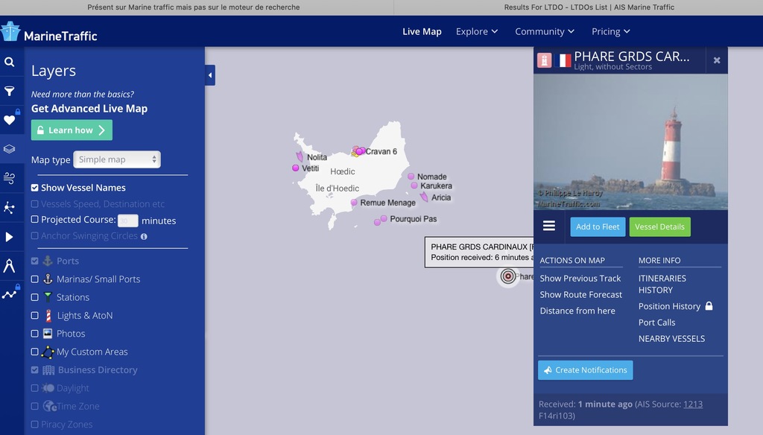The width and height of the screenshot is (763, 435).
Task: Open the hamburger menu in vessel panel
Action: tap(549, 226)
